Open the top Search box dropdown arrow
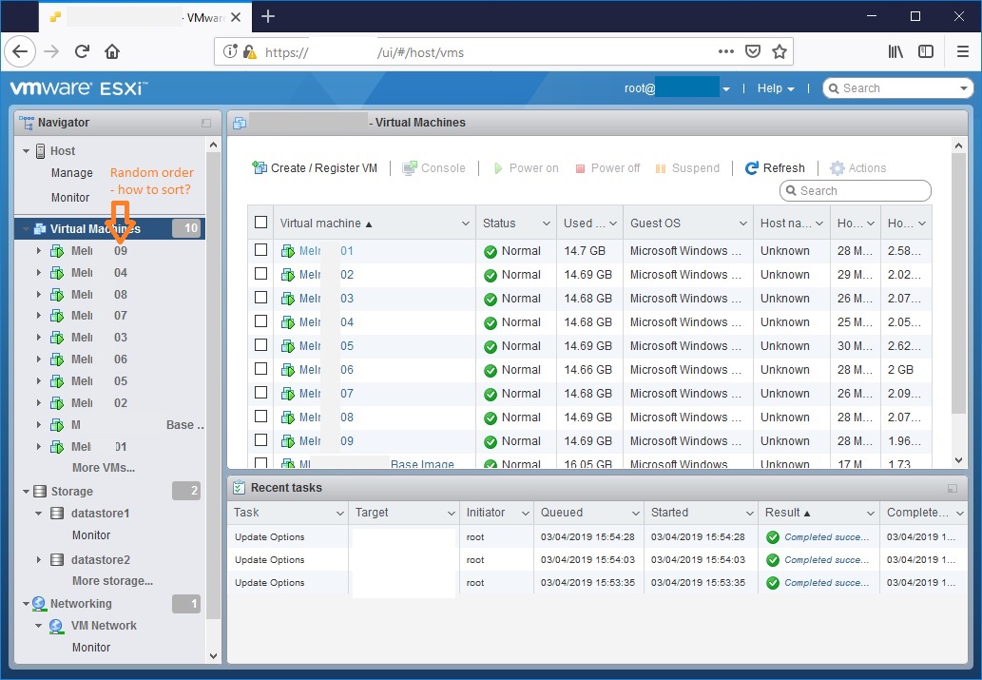Screen dimensions: 982x680 pos(963,88)
